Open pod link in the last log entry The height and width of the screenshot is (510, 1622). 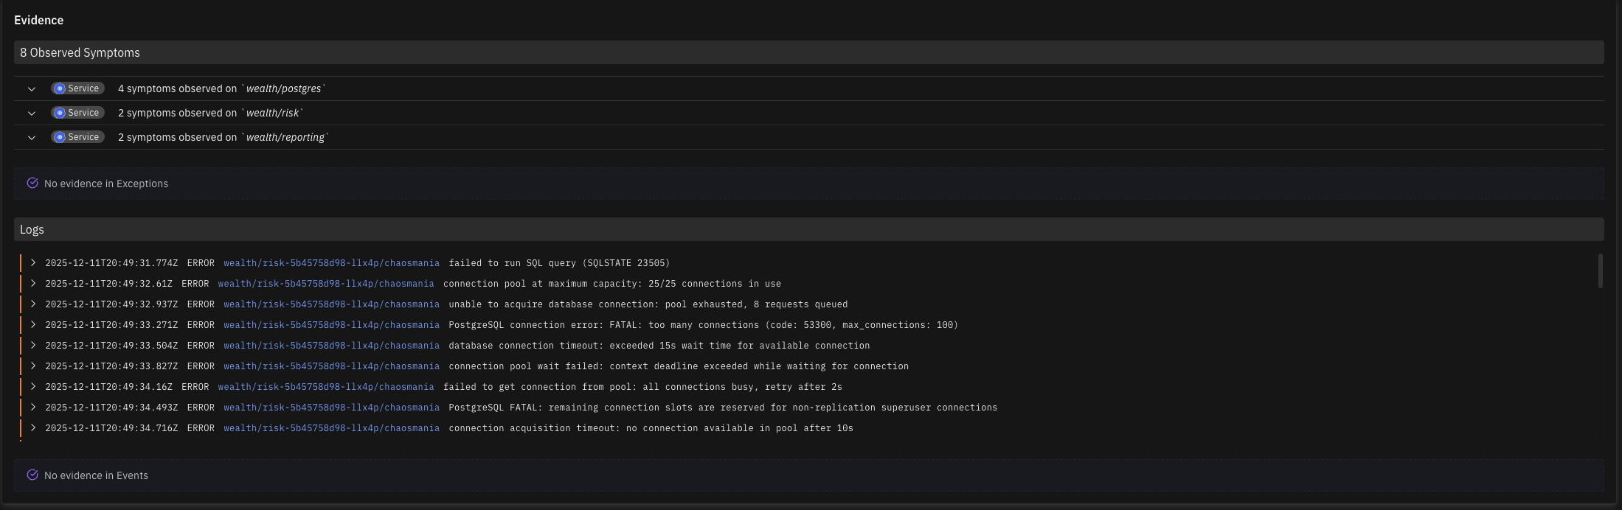click(331, 428)
